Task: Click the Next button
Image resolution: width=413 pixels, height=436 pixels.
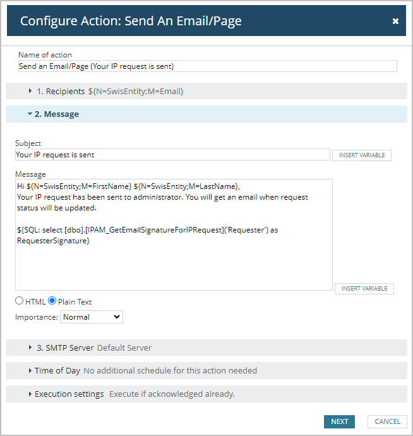Action: (x=339, y=421)
